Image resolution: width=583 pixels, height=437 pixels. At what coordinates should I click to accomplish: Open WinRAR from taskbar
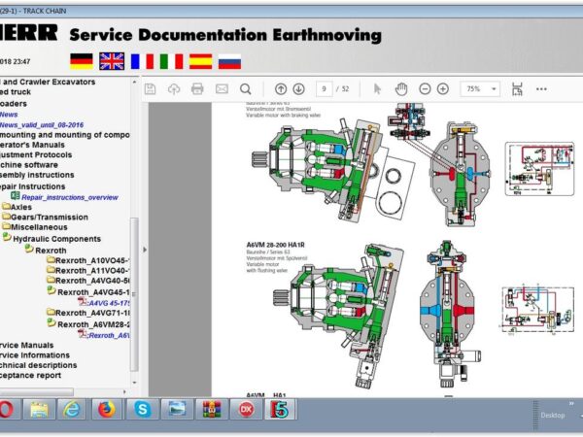coord(211,410)
